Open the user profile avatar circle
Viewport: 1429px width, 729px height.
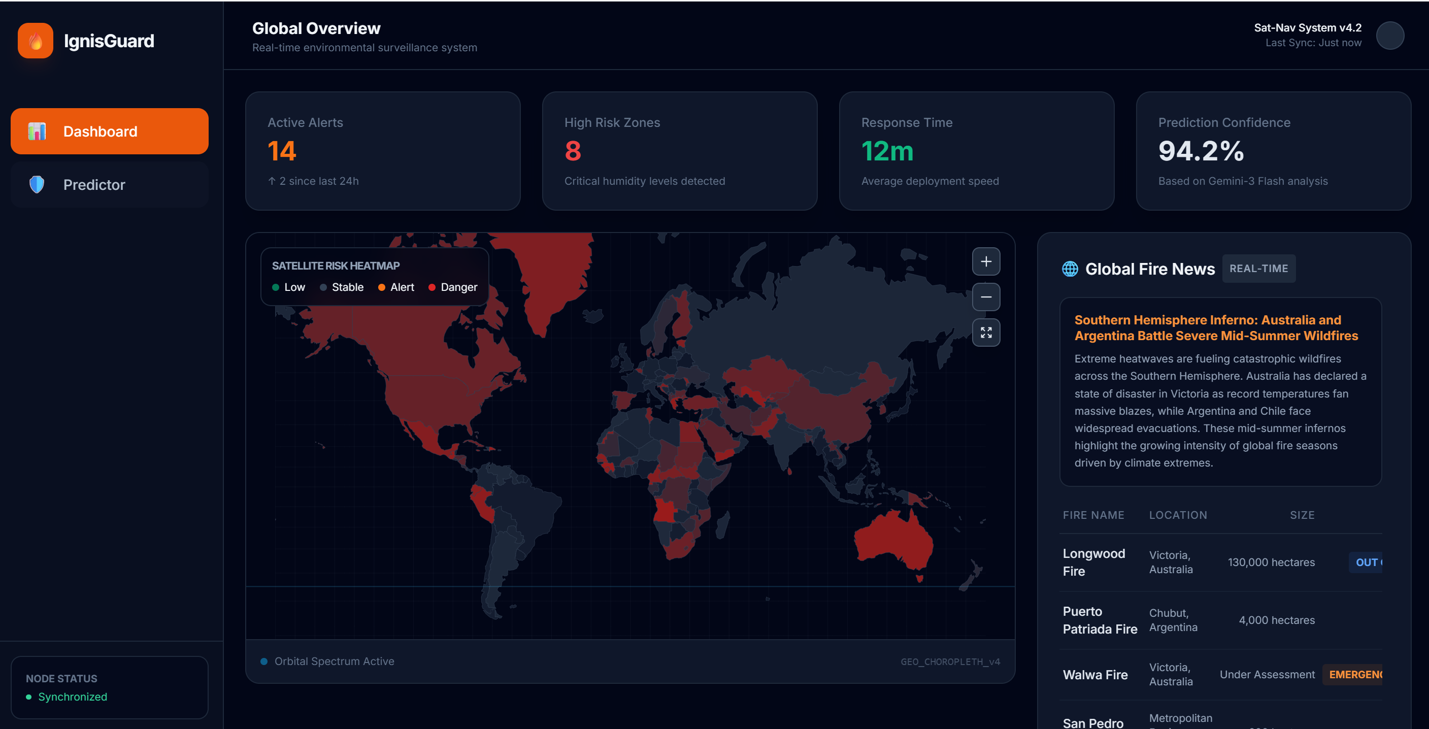(x=1389, y=36)
